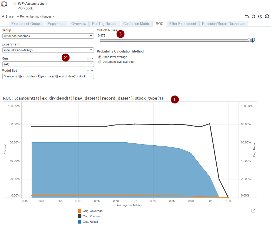Click the Cut-off Rules heading
This screenshot has height=236, width=271.
107,30
